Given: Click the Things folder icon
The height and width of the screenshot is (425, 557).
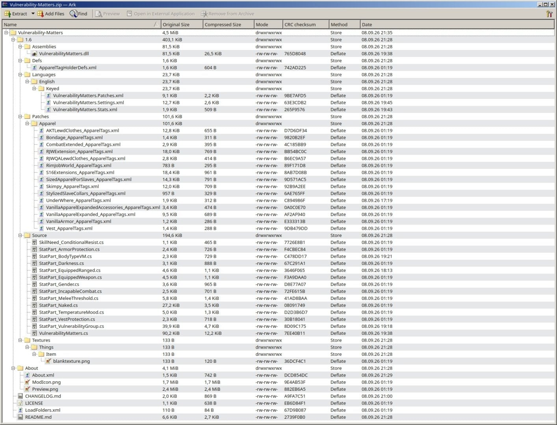Looking at the screenshot, I should (34, 347).
